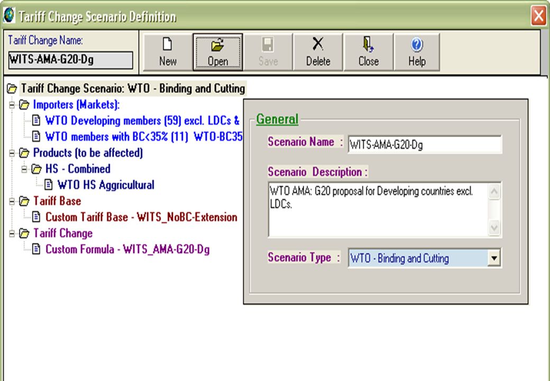Open the Scenario Type dropdown arrow
The height and width of the screenshot is (381, 550).
(494, 258)
